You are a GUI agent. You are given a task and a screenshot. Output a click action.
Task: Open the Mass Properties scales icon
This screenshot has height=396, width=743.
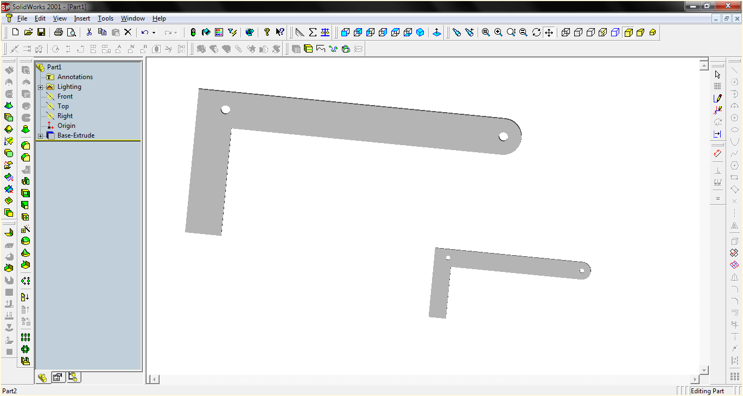click(x=325, y=33)
